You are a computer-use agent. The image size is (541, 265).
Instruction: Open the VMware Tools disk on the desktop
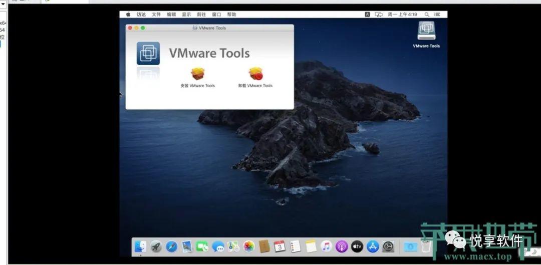point(426,31)
